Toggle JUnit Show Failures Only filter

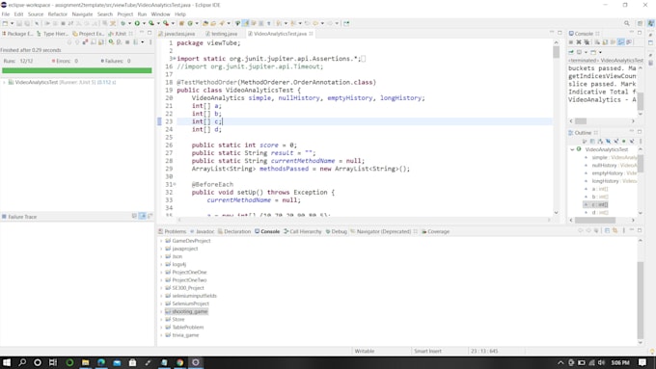point(85,42)
